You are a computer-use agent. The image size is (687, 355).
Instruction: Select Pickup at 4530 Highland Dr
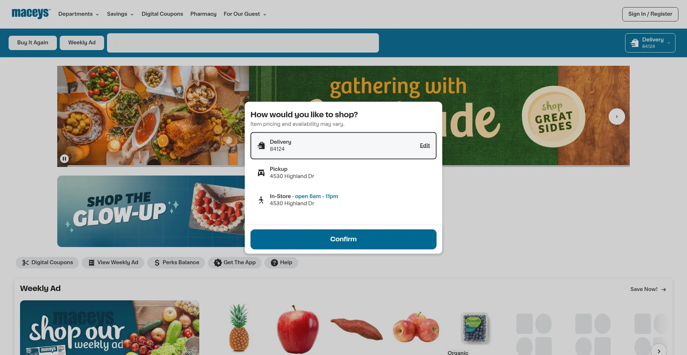tap(343, 173)
